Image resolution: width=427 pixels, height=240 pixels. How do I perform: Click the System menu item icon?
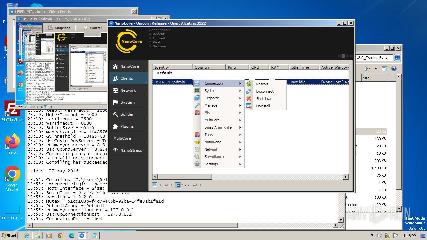197,91
